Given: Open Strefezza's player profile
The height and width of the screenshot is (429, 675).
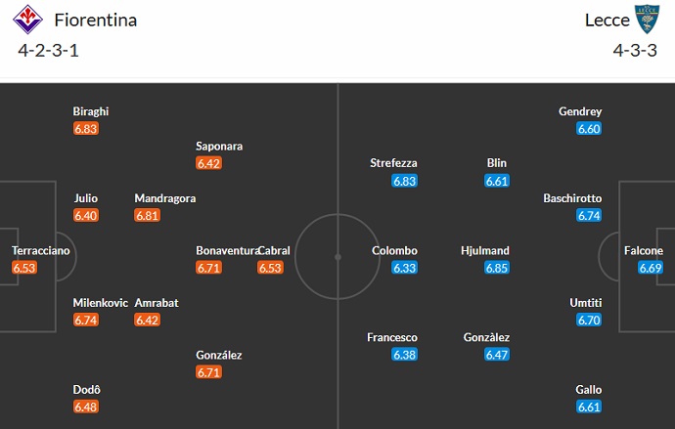Looking at the screenshot, I should [394, 163].
